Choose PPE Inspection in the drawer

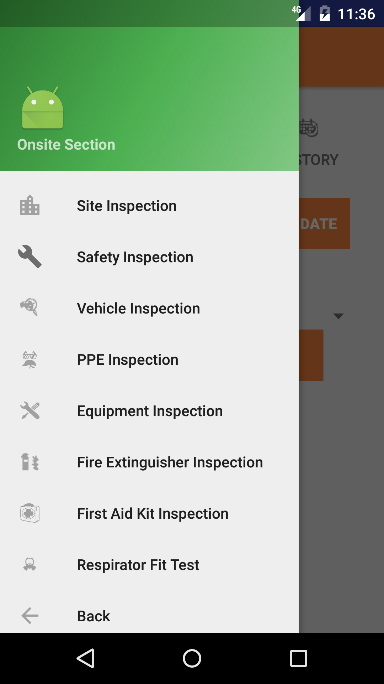pos(128,360)
